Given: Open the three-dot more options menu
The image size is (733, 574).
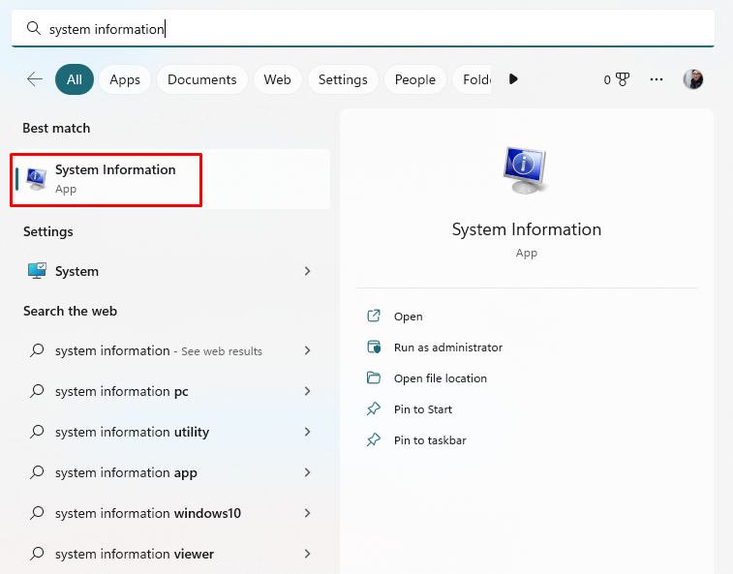Looking at the screenshot, I should (x=657, y=79).
